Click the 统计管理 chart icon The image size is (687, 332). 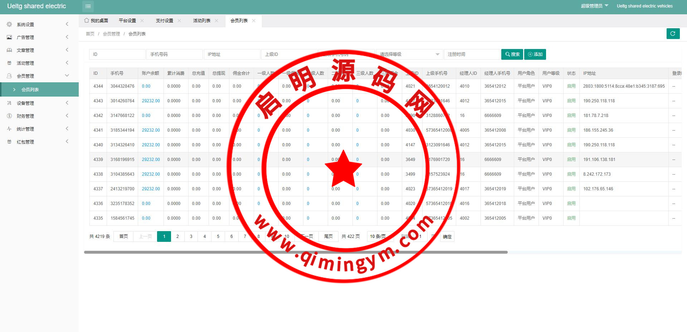point(9,129)
